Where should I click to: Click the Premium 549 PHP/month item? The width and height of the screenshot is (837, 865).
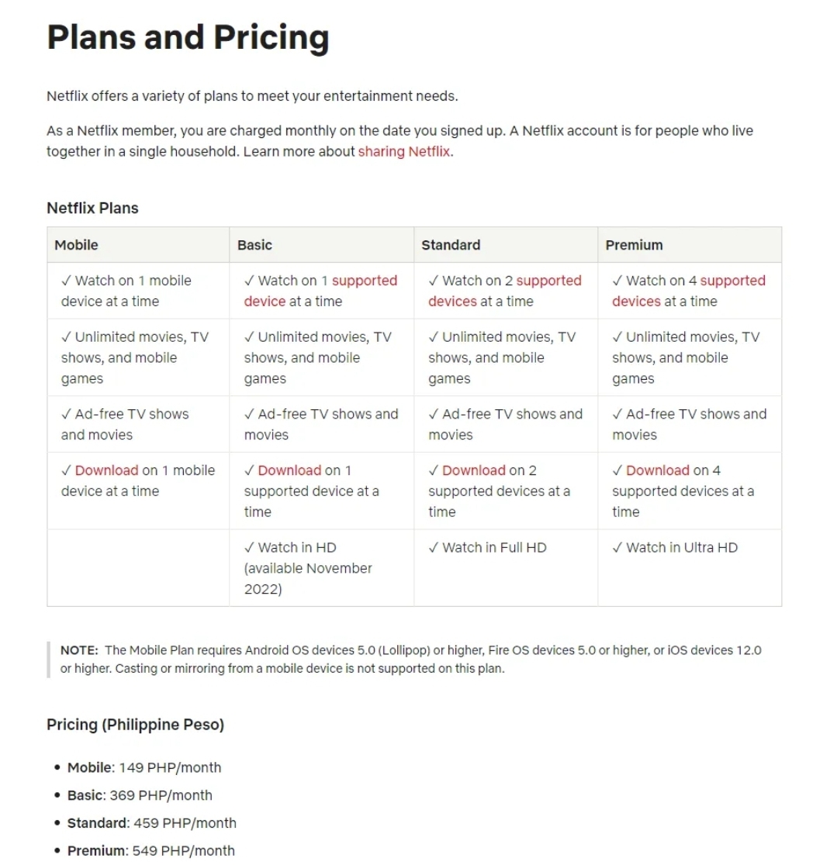tap(150, 850)
